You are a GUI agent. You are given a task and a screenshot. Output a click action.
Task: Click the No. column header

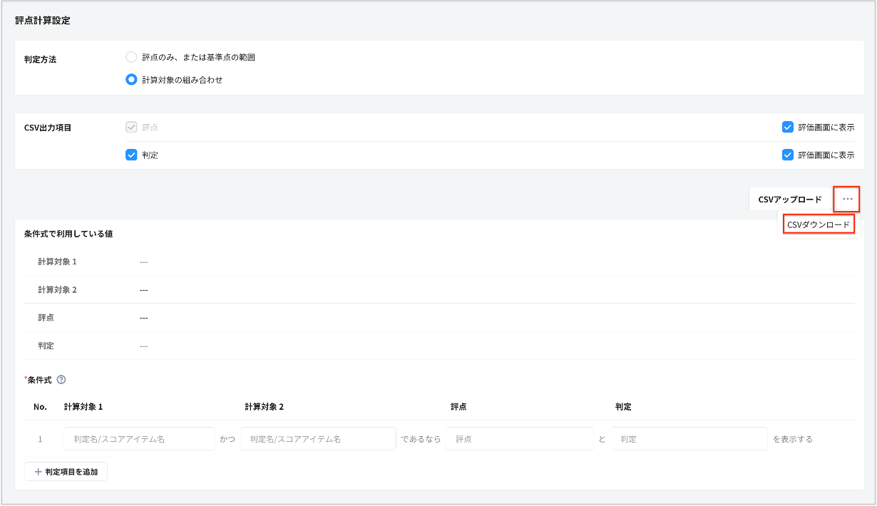click(x=40, y=407)
